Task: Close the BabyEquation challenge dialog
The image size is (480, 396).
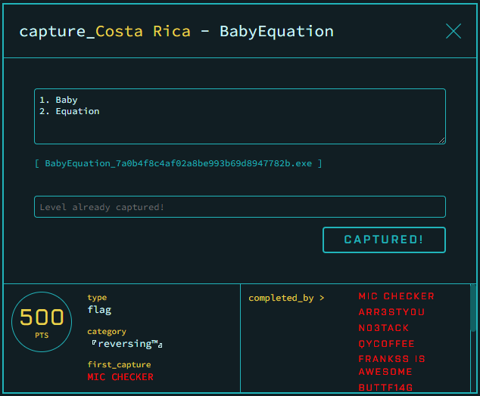Action: tap(454, 31)
